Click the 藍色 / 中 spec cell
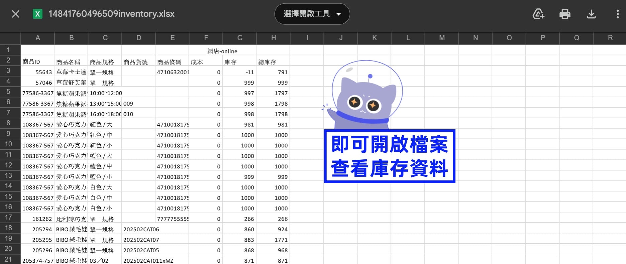Viewport: 626px width, 264px height. [105, 166]
